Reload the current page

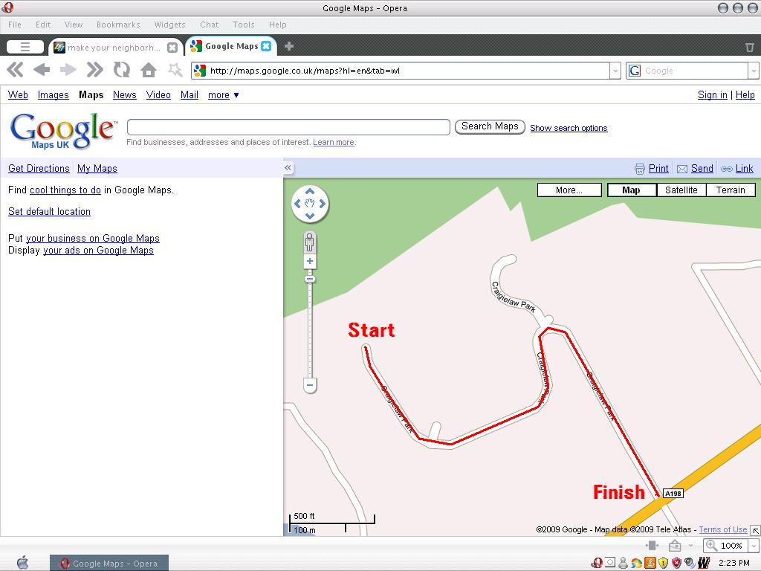121,70
